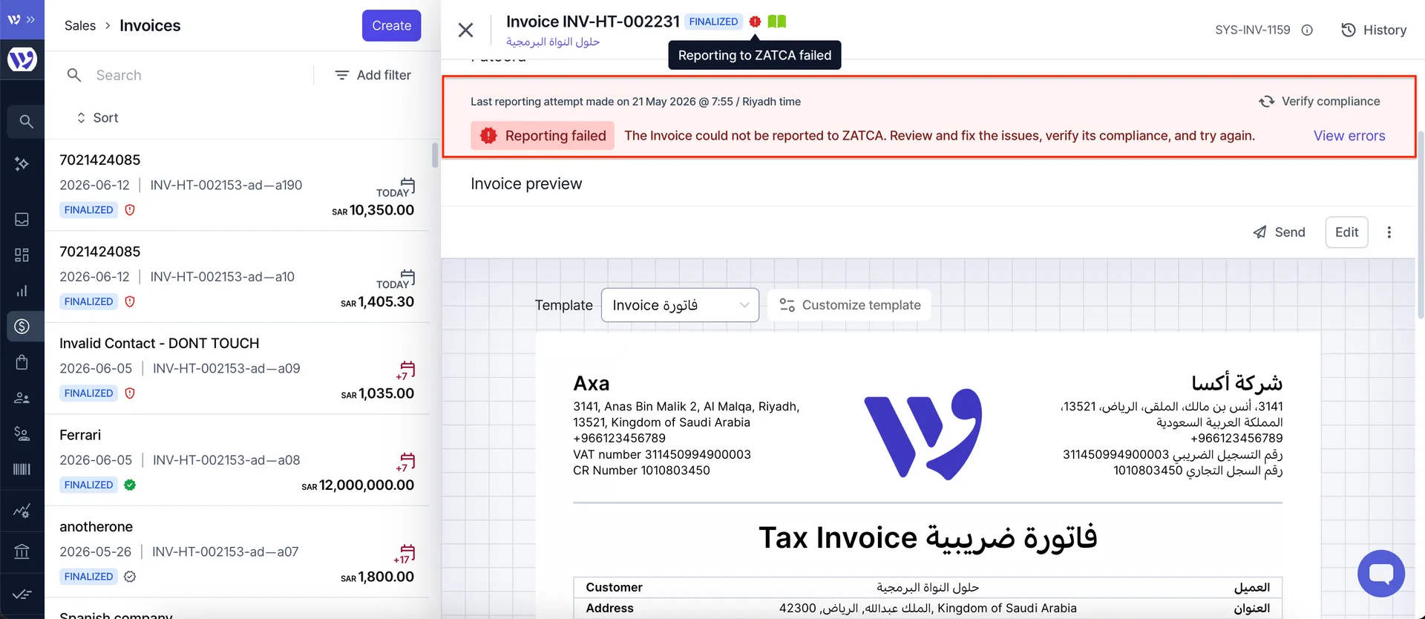Click the amount SAR 12,000,000.00

pyautogui.click(x=358, y=485)
